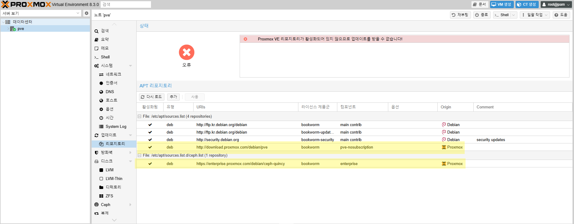This screenshot has width=574, height=224.
Task: Open server view settings gear icon
Action: (87, 13)
